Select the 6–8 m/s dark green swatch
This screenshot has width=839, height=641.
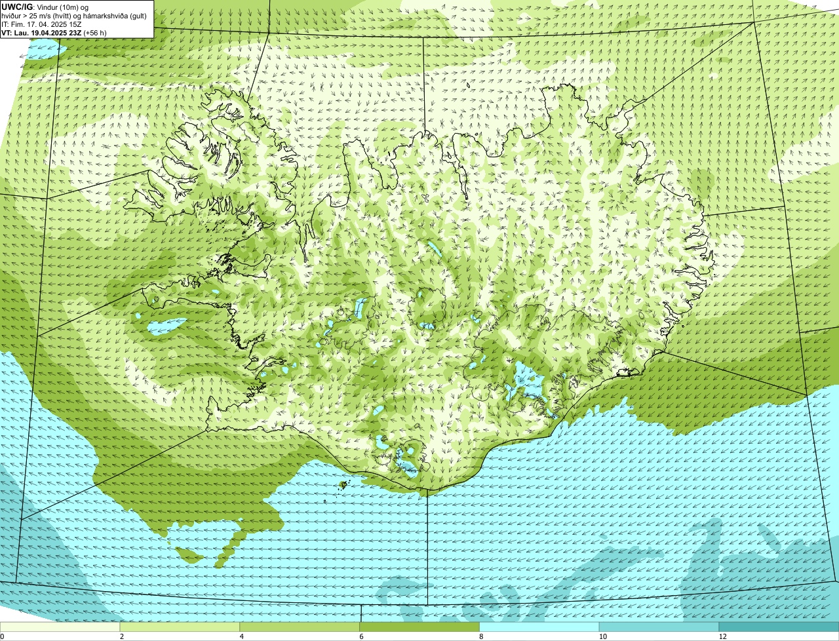[x=420, y=627]
